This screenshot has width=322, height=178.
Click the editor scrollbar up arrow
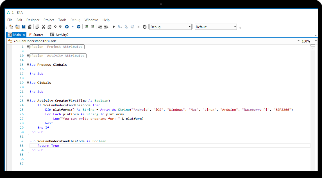point(313,49)
